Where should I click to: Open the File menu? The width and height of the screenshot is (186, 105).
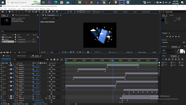click(2, 9)
